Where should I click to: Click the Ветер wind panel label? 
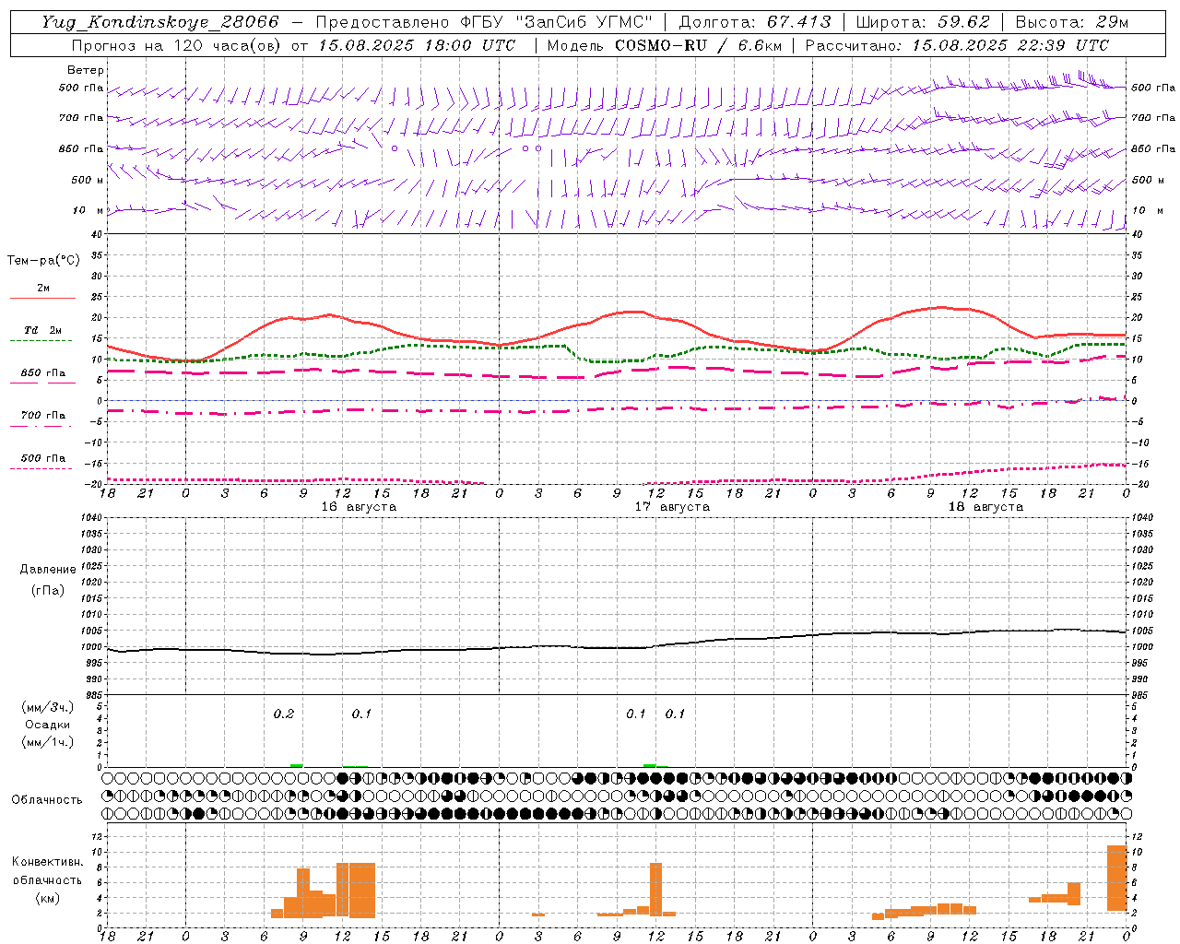[86, 70]
